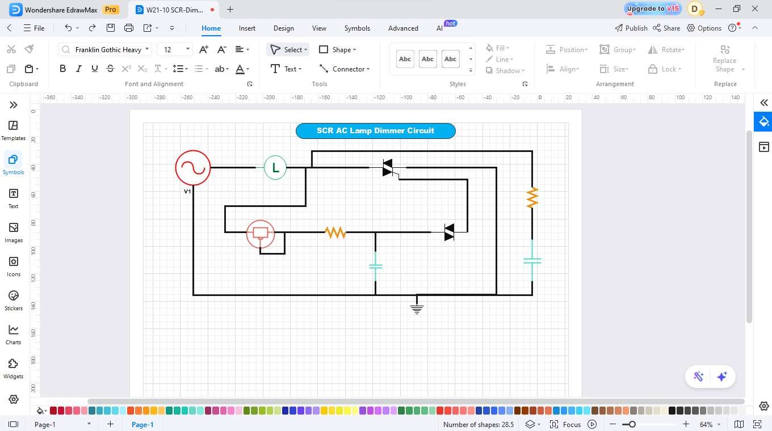
Task: Switch to the Insert tab
Action: pos(247,28)
